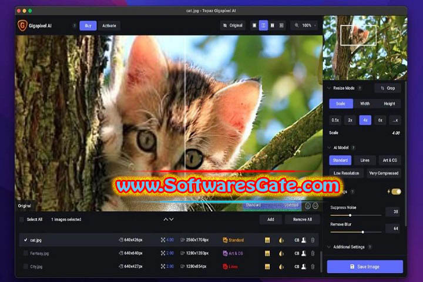
Task: Click the Activate button
Action: (x=109, y=26)
